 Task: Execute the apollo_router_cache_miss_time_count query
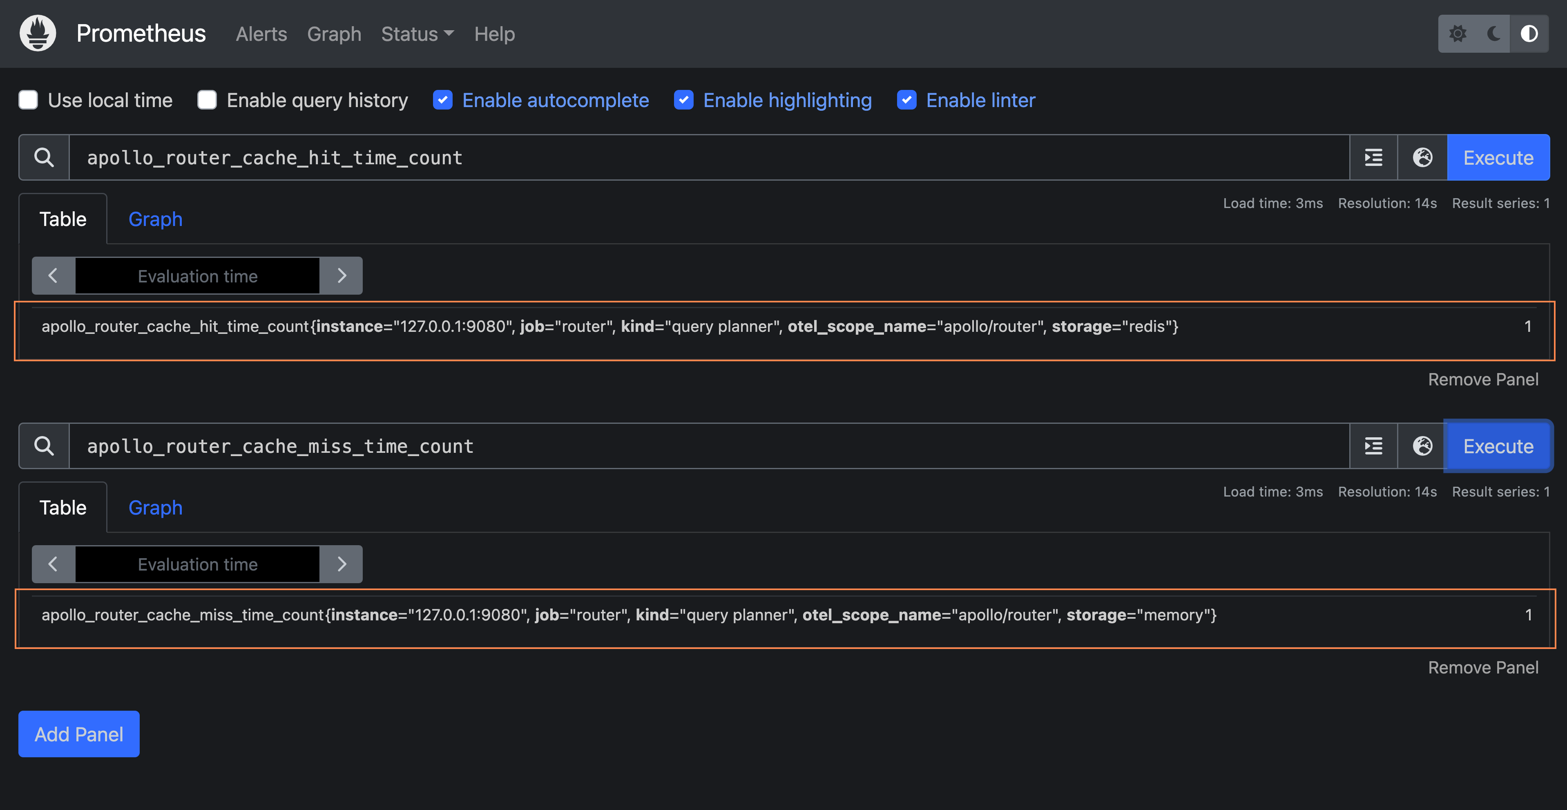click(1498, 446)
